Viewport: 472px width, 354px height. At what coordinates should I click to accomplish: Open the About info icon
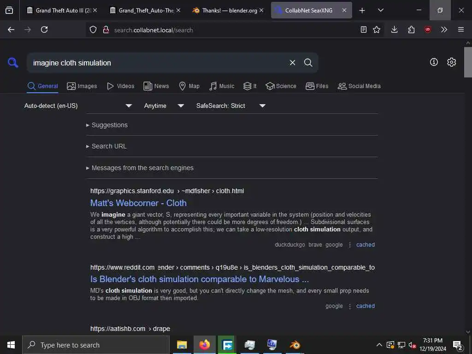[434, 62]
